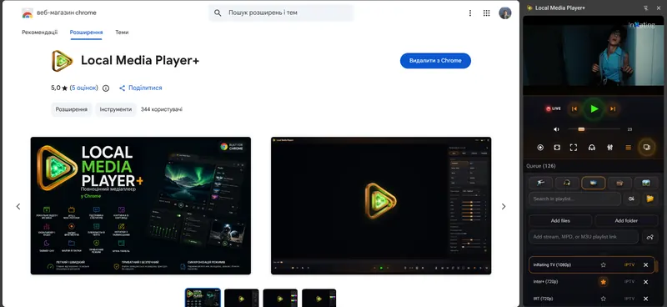The width and height of the screenshot is (667, 307).
Task: Select the second screenshot thumbnail
Action: pos(242,298)
